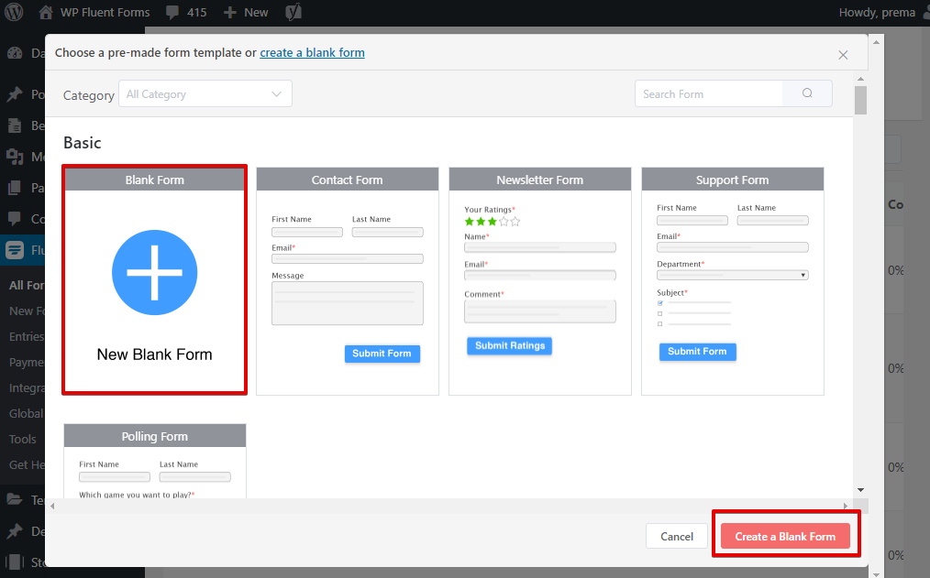
Task: Click the create a blank form link
Action: click(x=312, y=53)
